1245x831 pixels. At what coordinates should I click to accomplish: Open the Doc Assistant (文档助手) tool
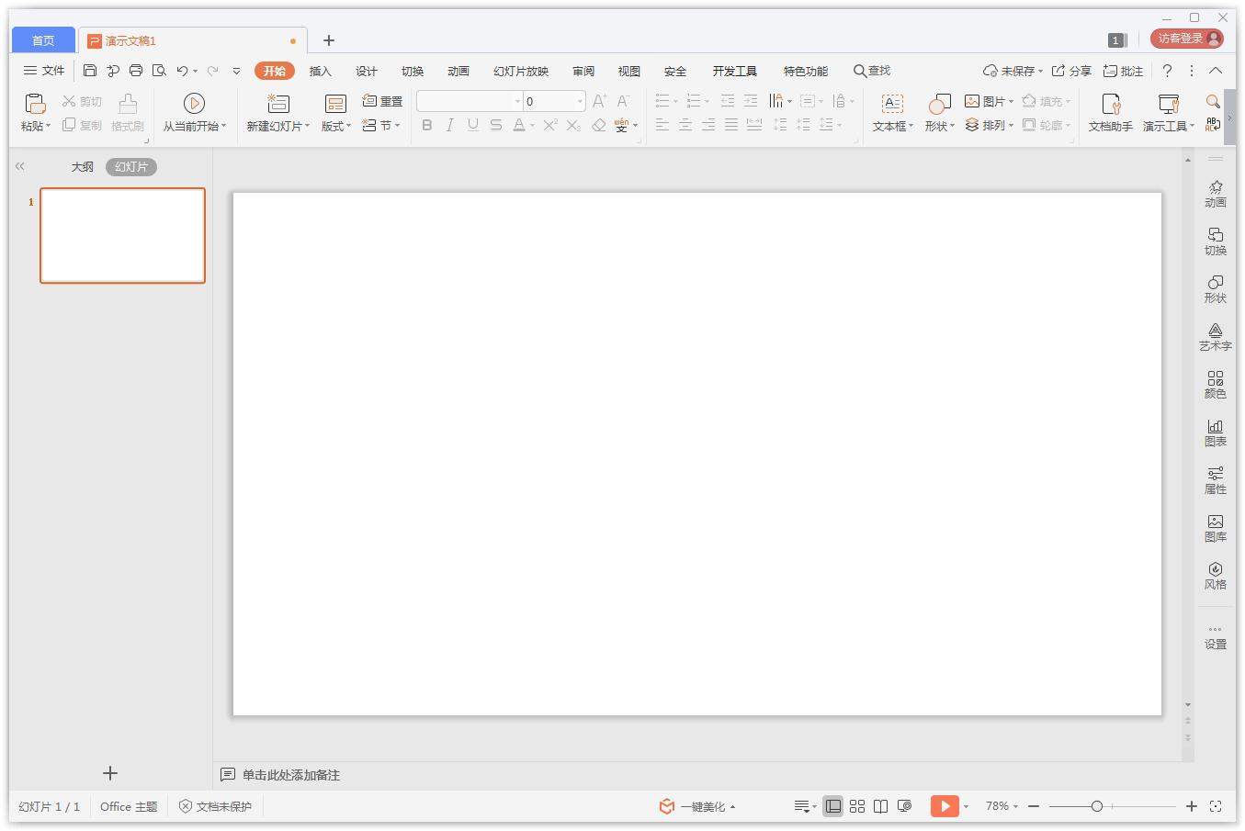pyautogui.click(x=1110, y=103)
